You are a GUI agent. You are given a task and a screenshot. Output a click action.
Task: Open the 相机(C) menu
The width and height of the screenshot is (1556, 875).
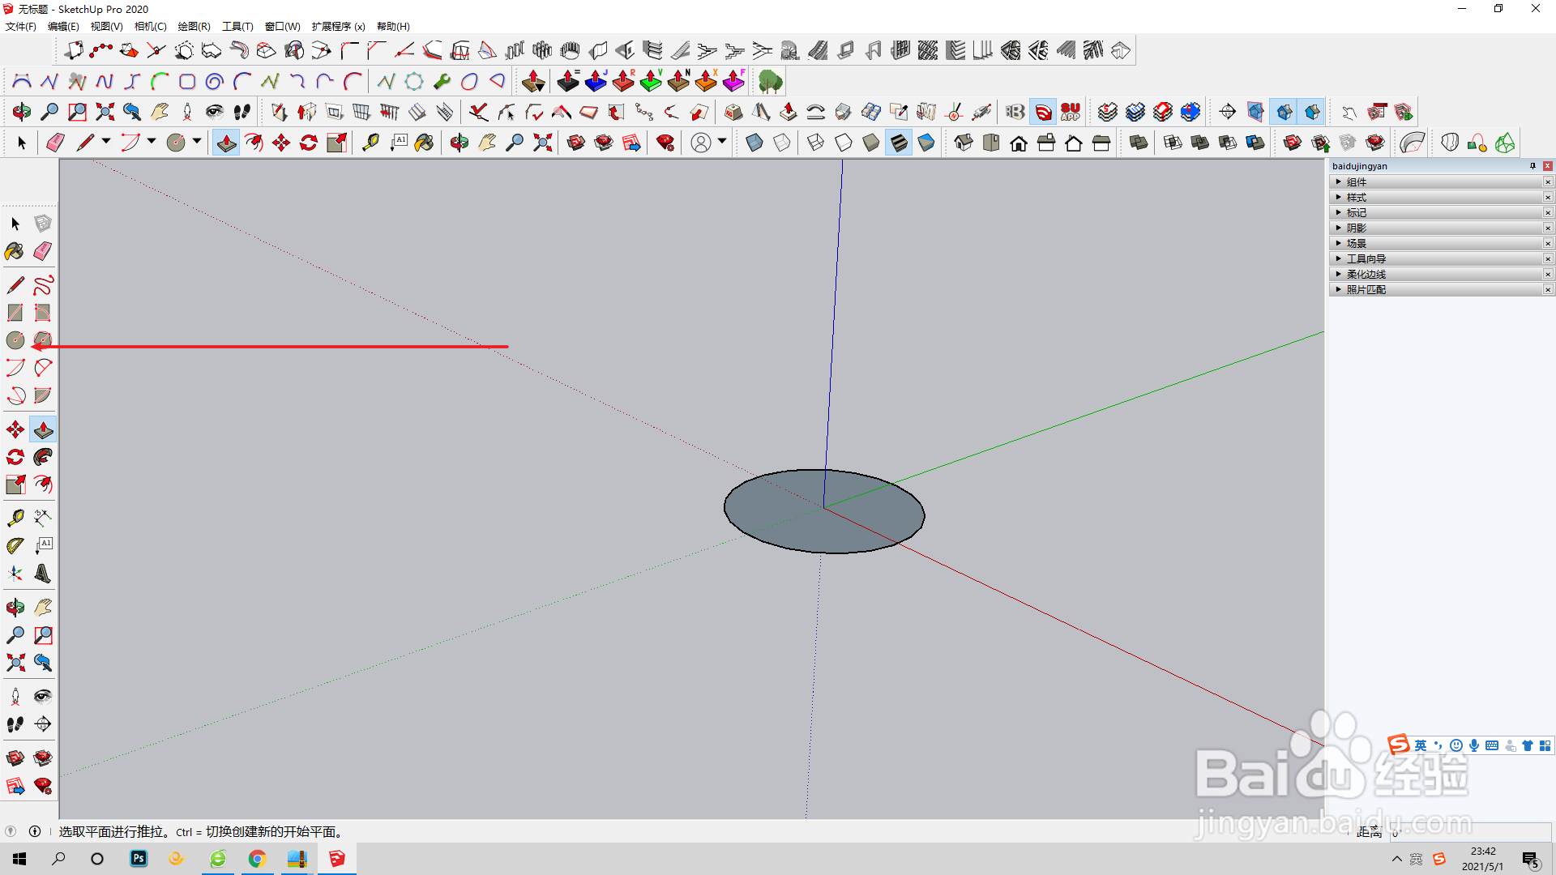[x=150, y=27]
